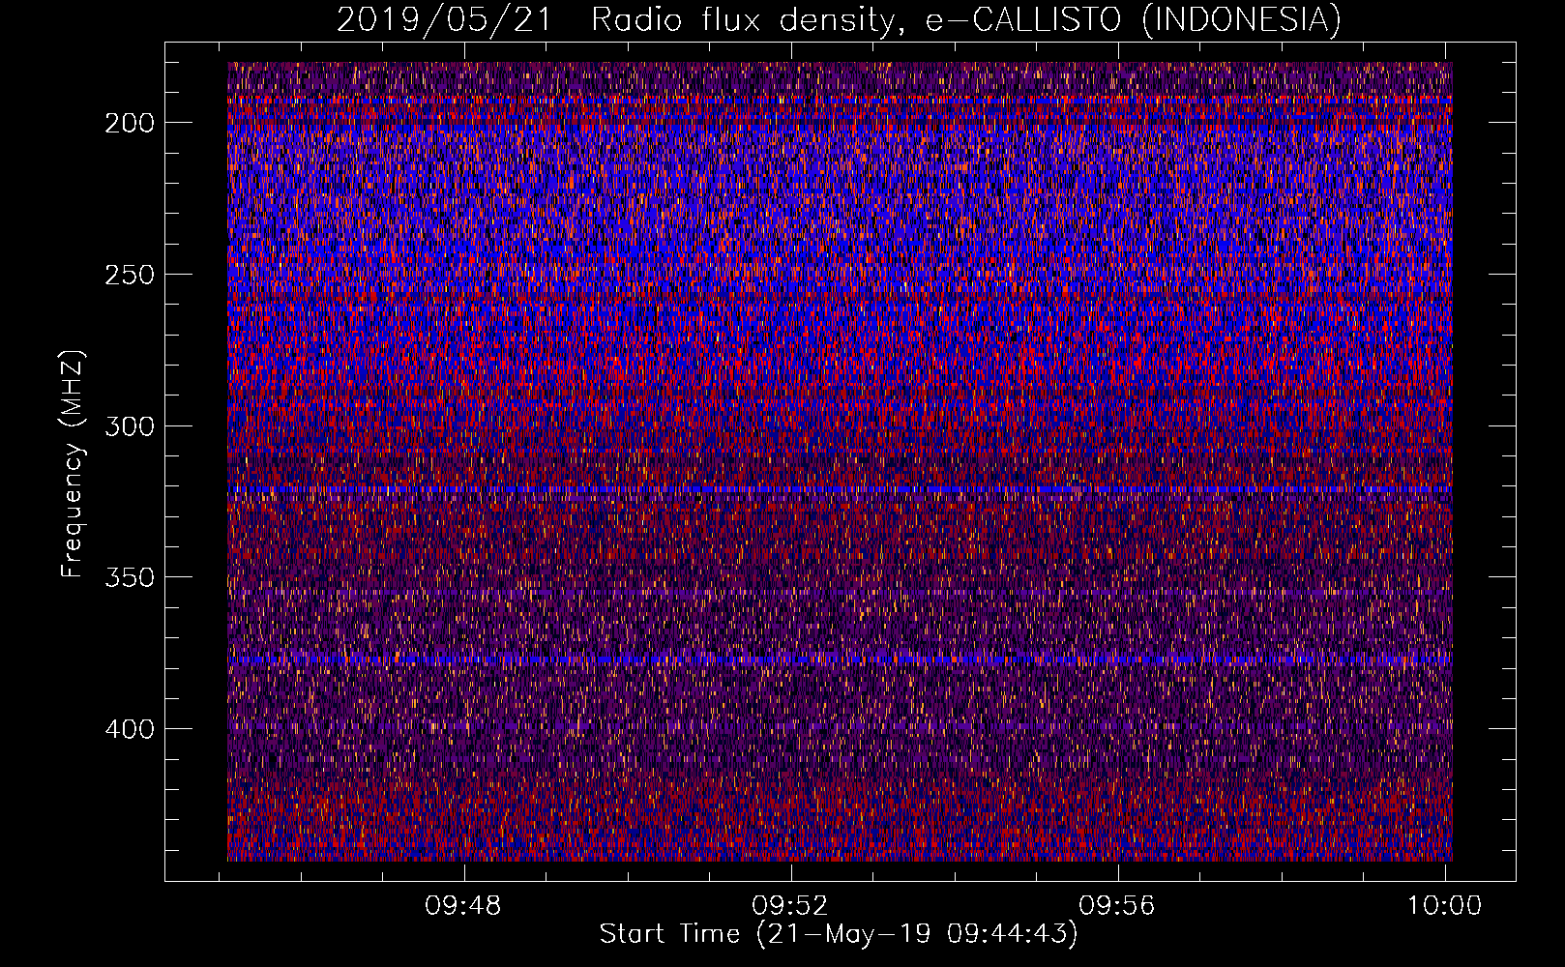Click the 250 frequency tick label
Image resolution: width=1565 pixels, height=967 pixels.
129,275
